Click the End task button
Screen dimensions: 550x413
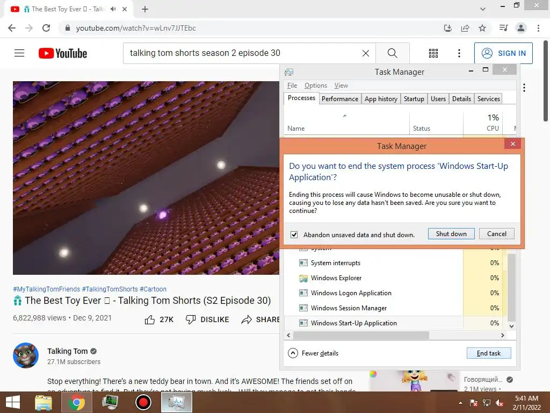(489, 353)
